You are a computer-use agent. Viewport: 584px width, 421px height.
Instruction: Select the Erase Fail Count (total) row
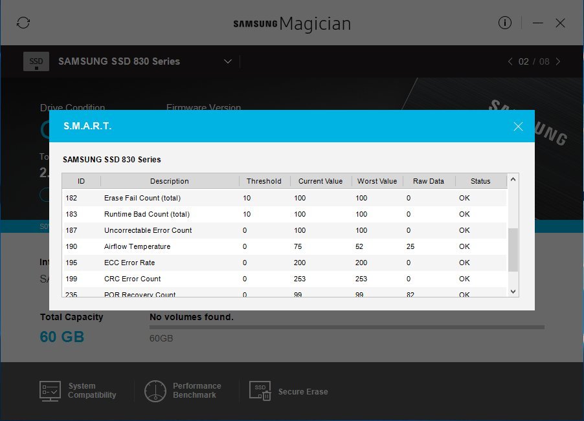[284, 198]
